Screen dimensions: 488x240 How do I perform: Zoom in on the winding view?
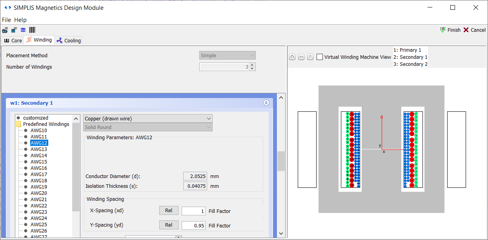(x=292, y=57)
